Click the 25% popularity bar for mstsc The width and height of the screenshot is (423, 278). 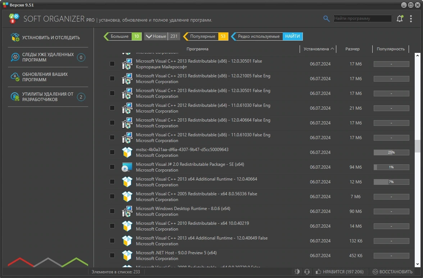391,152
